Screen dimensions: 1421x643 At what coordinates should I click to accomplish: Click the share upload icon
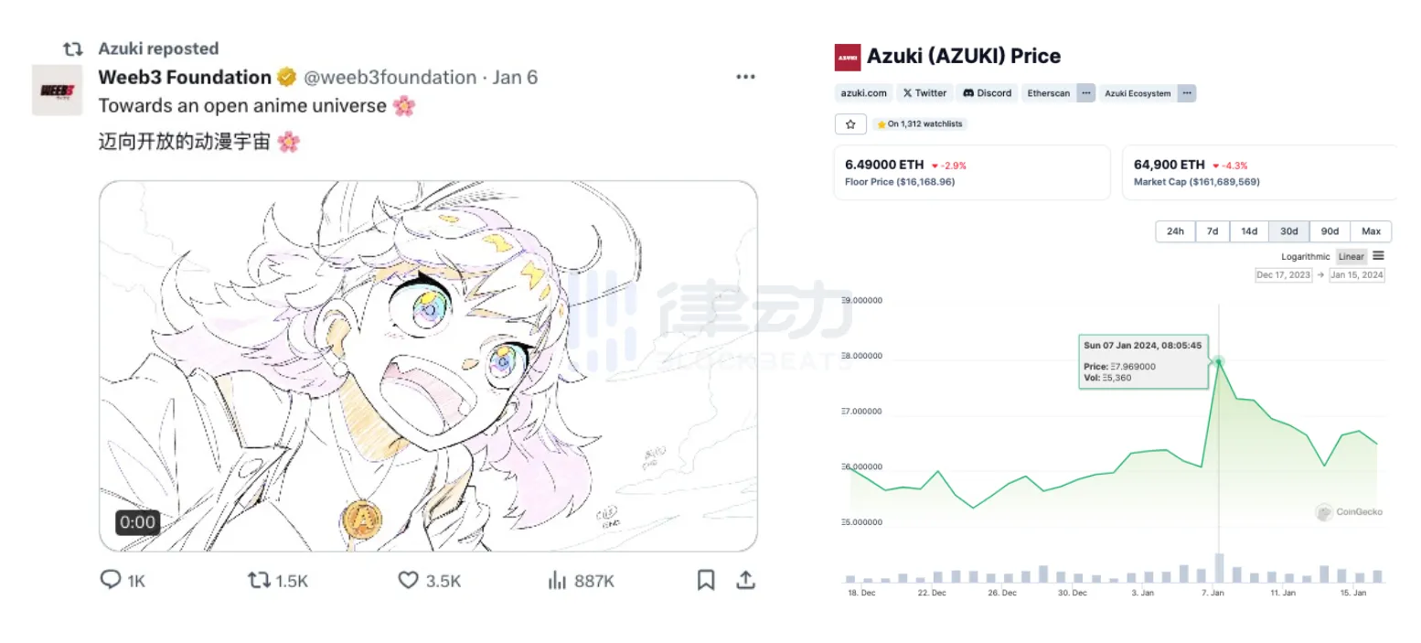coord(746,580)
